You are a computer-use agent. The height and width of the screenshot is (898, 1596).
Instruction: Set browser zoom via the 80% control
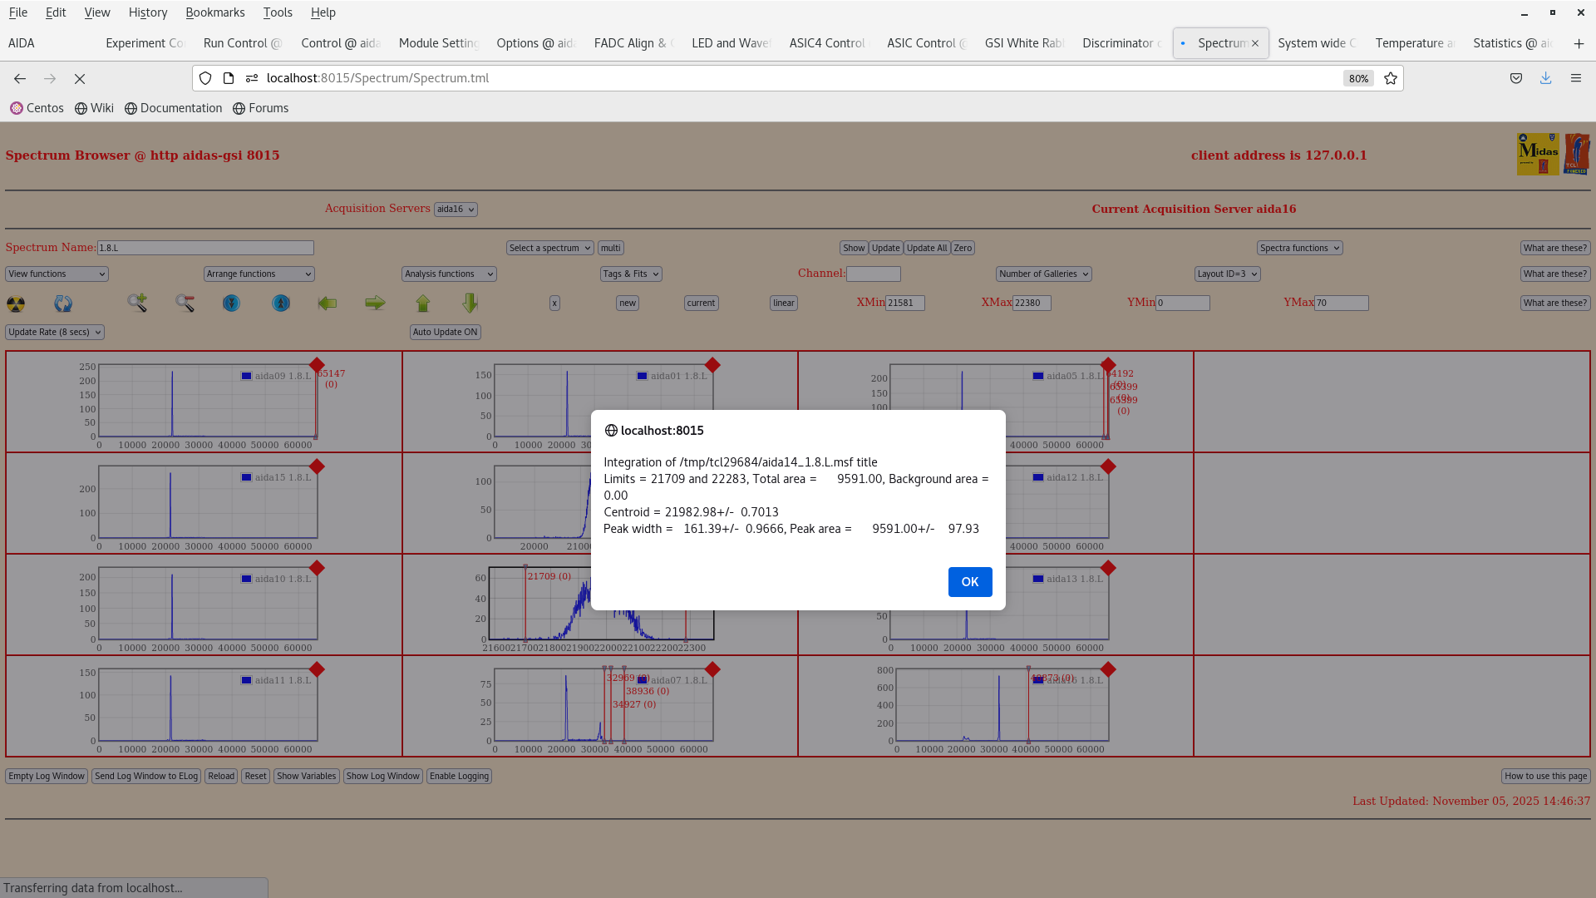click(1357, 78)
